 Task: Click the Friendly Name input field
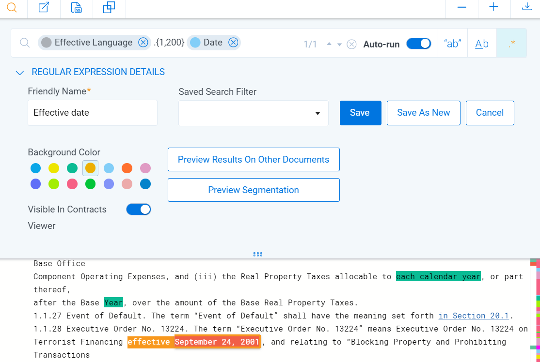93,113
